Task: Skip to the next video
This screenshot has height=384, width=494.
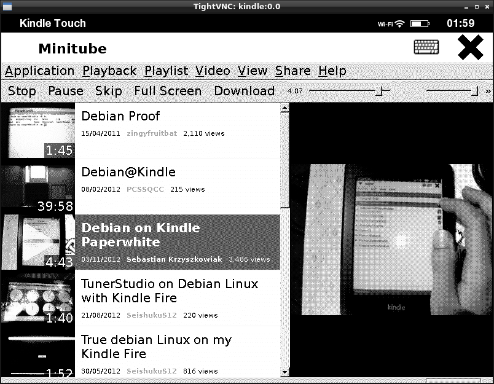Action: tap(108, 91)
